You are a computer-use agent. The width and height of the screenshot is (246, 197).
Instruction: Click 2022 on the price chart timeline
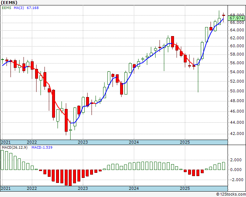[32, 142]
